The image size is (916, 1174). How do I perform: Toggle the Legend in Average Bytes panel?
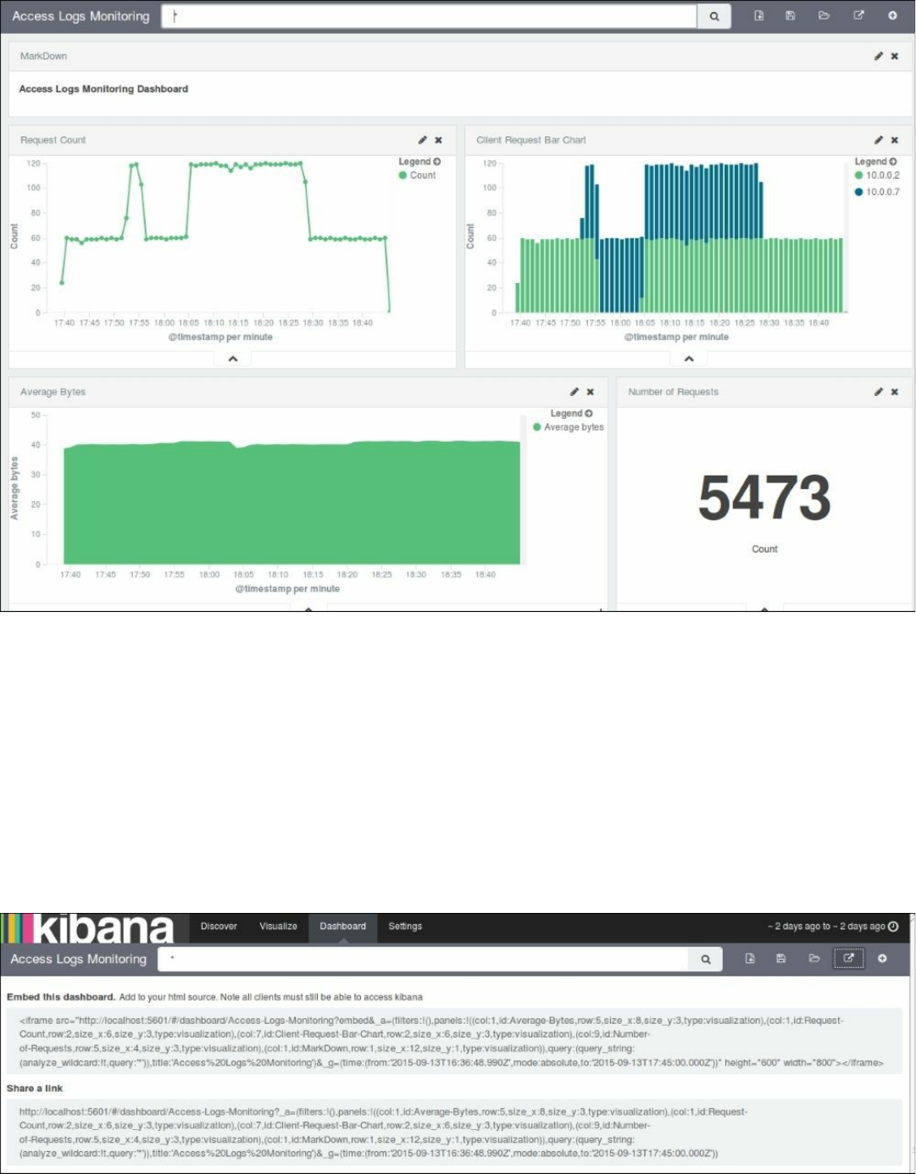571,414
